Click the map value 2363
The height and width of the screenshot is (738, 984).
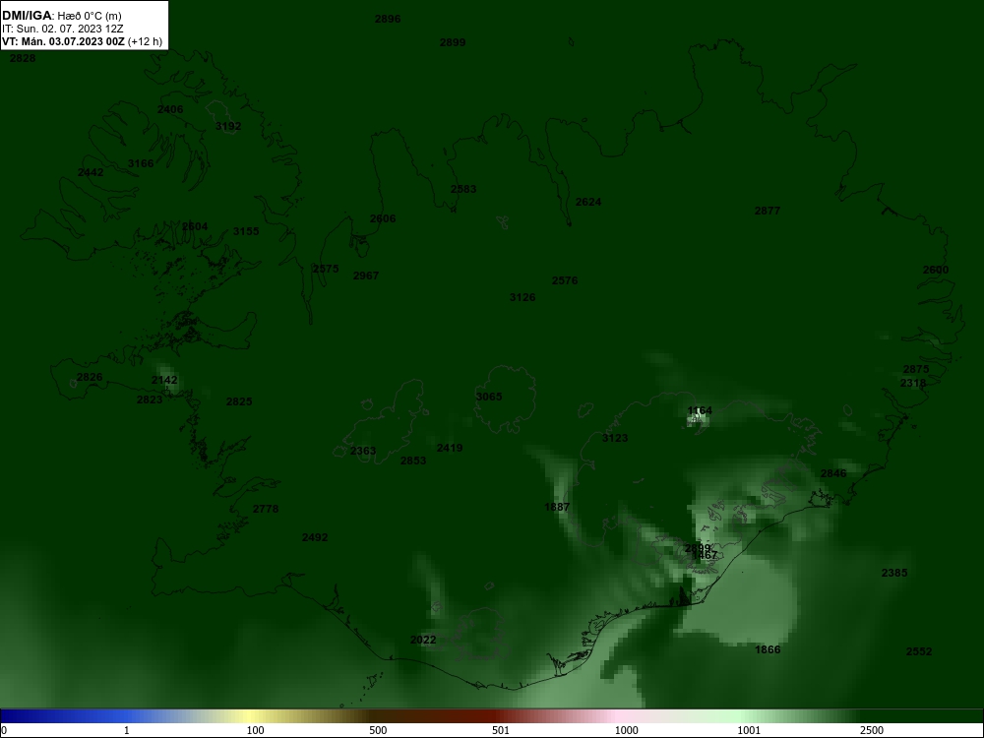(363, 451)
